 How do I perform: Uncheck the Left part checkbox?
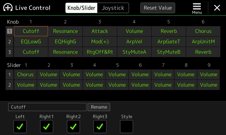click(20, 127)
